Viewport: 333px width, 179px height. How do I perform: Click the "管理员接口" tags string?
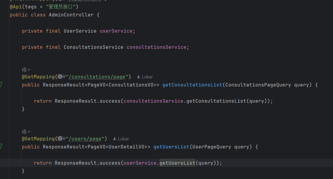pos(61,7)
